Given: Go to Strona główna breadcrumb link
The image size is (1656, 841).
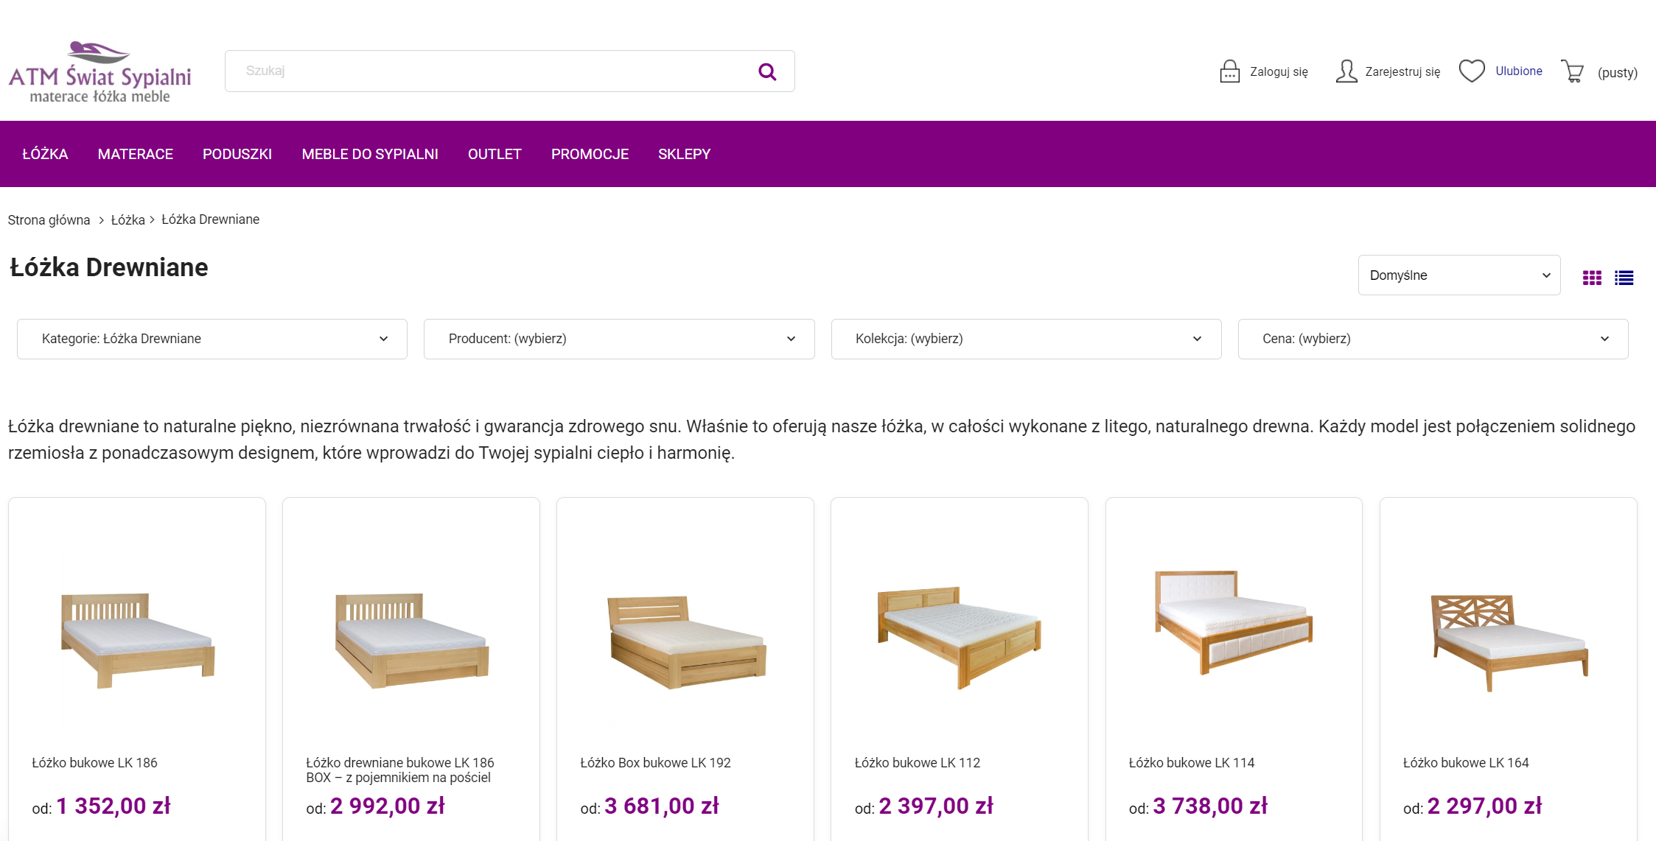Looking at the screenshot, I should click(49, 219).
